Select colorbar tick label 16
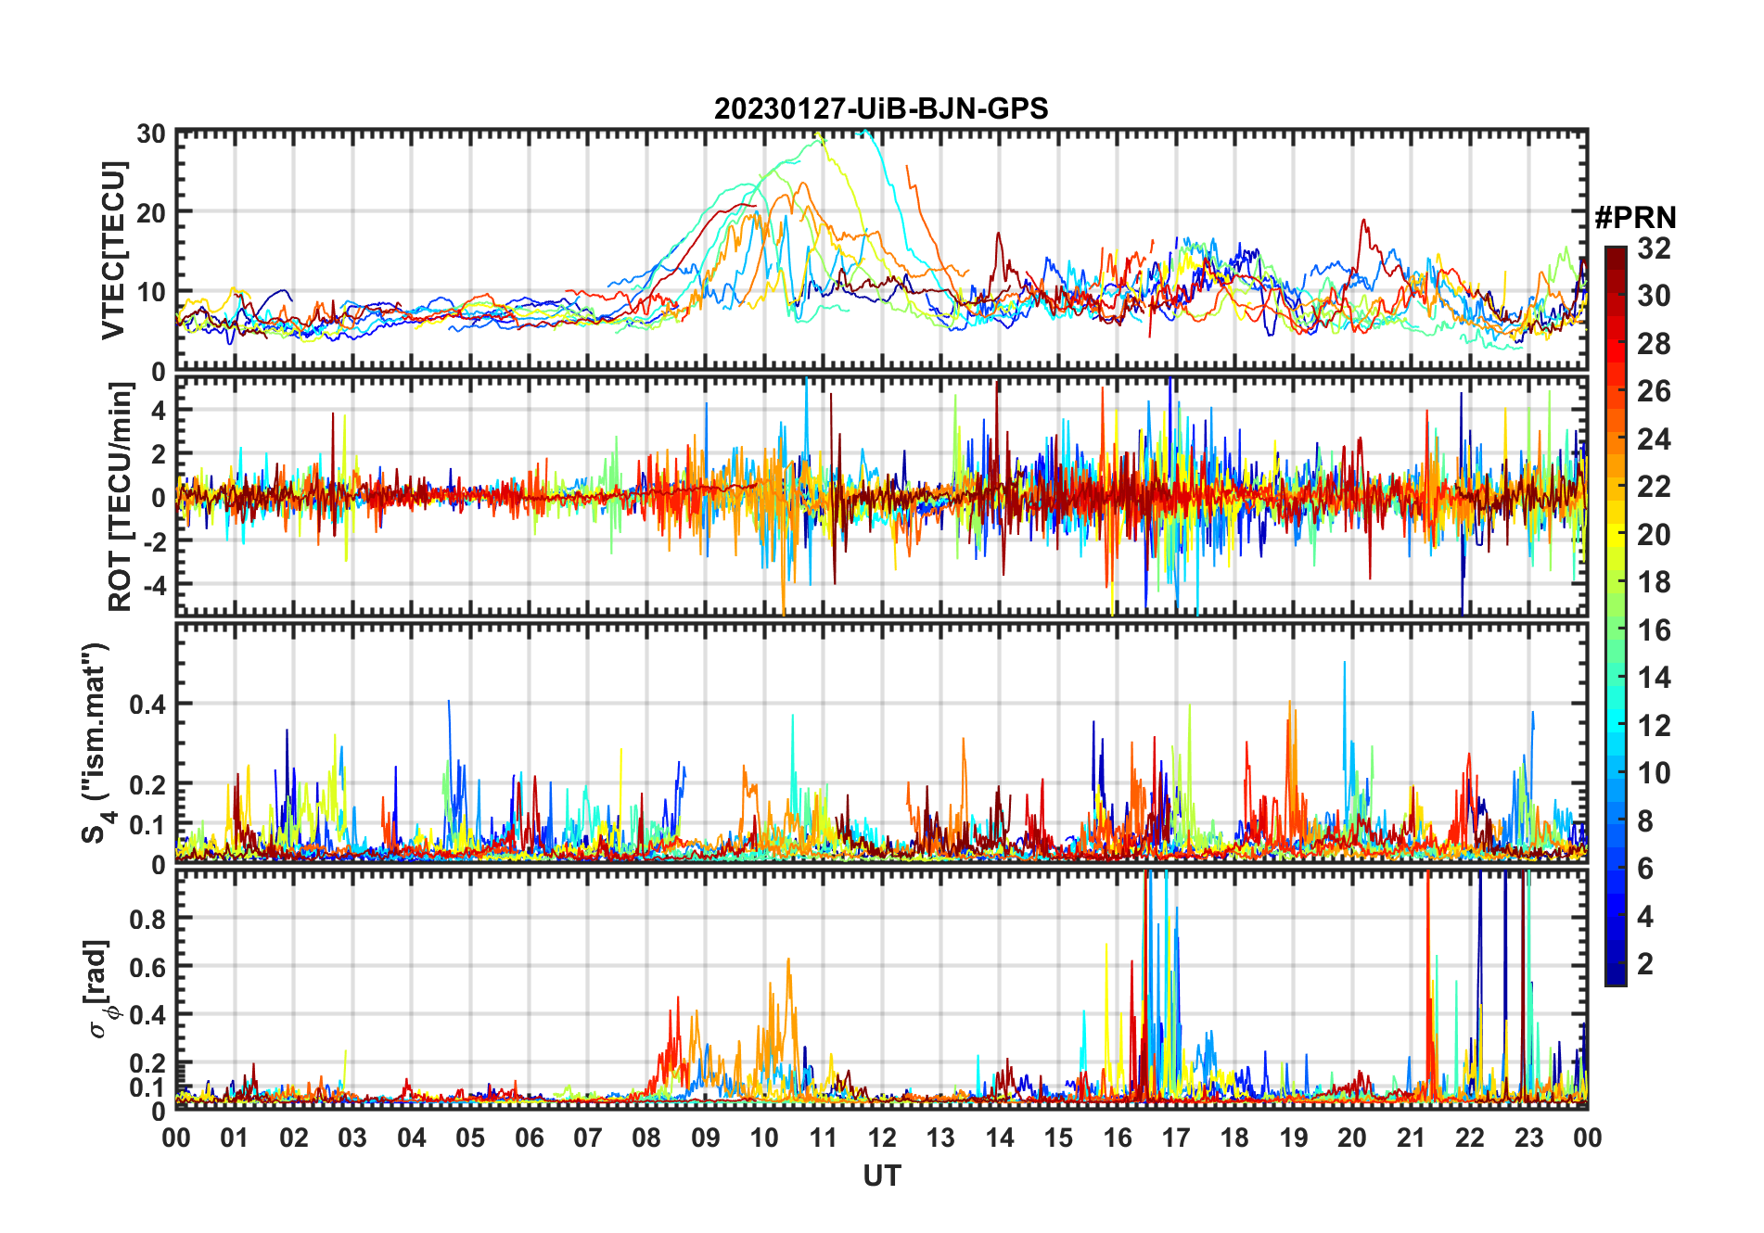The height and width of the screenshot is (1233, 1764). pyautogui.click(x=1654, y=629)
